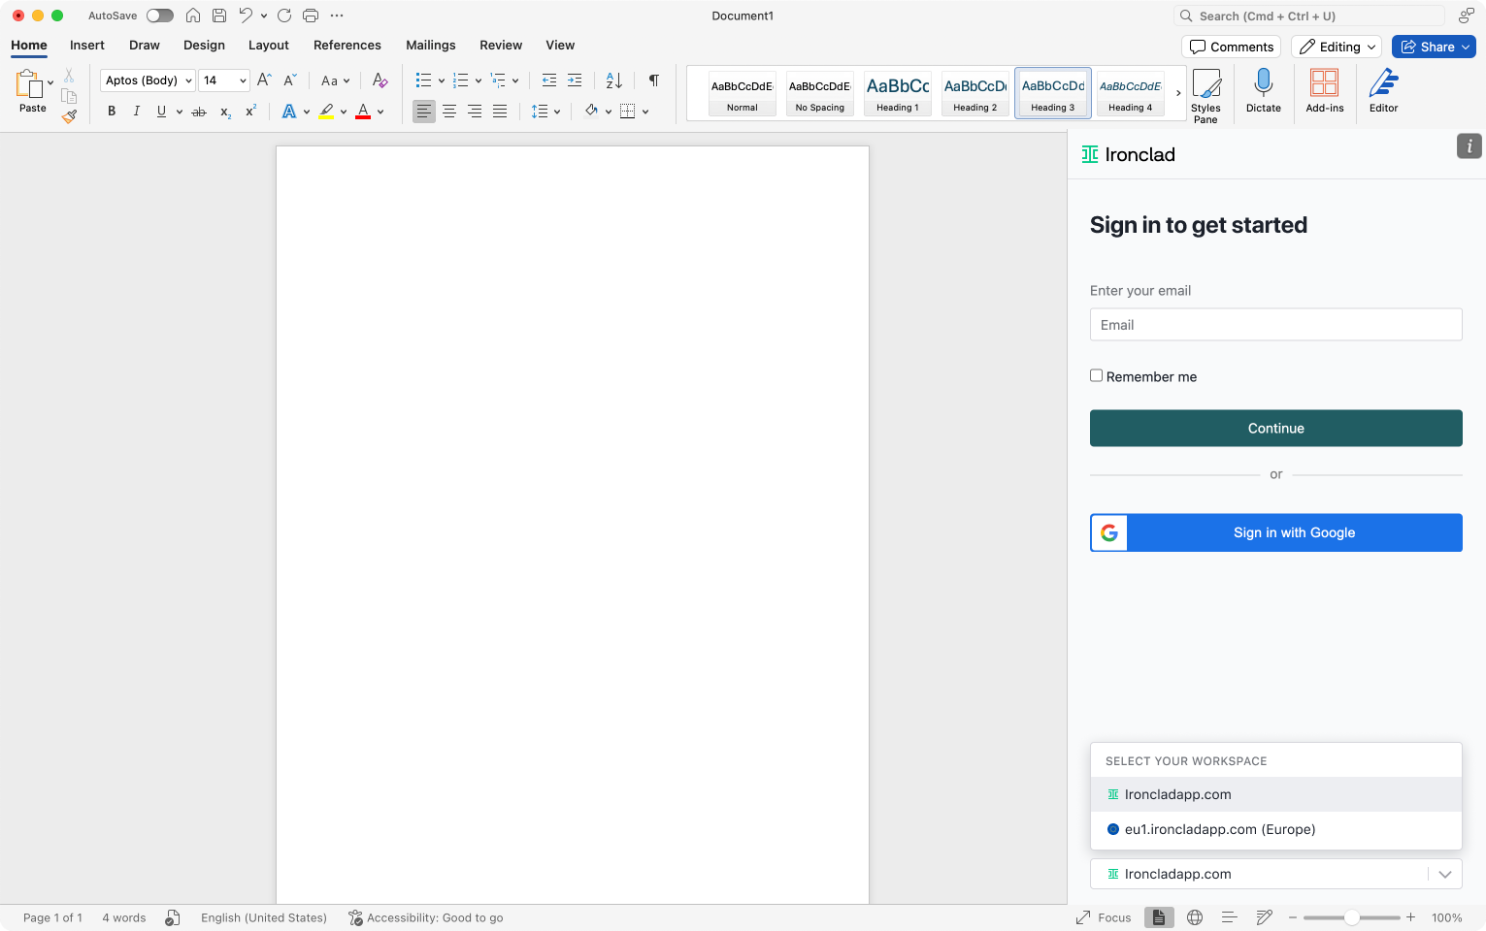Decrease paragraph indent
Viewport: 1486px width, 931px height.
click(549, 80)
